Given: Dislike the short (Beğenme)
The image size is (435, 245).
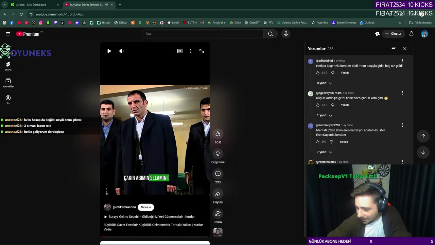Looking at the screenshot, I should tap(218, 154).
